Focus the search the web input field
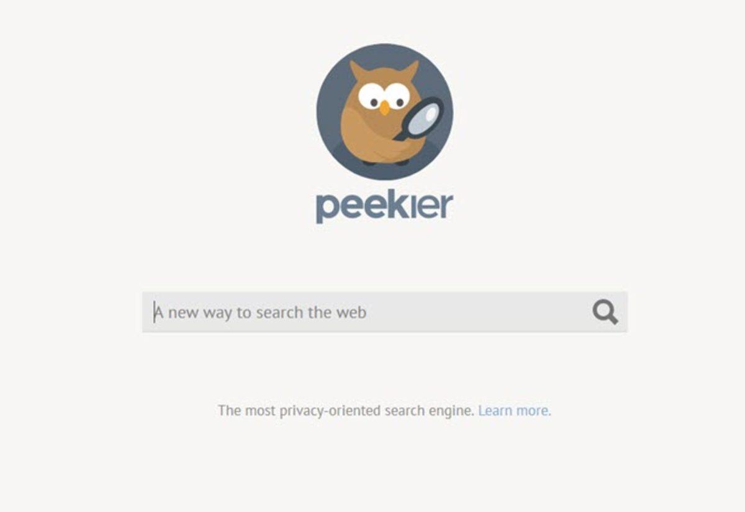 tap(384, 312)
